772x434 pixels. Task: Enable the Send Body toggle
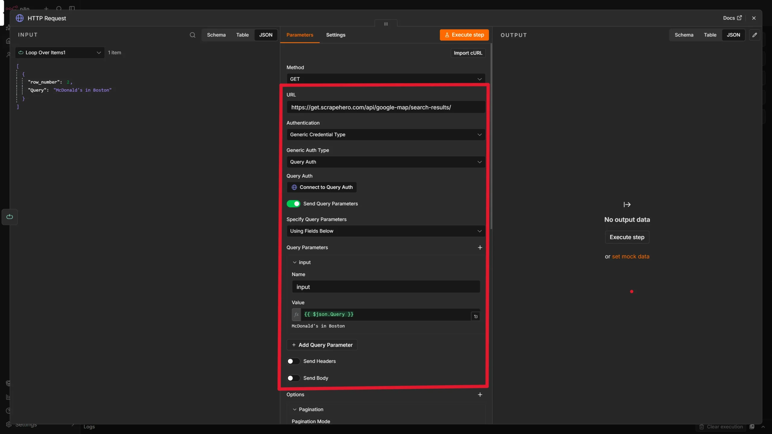click(x=293, y=378)
